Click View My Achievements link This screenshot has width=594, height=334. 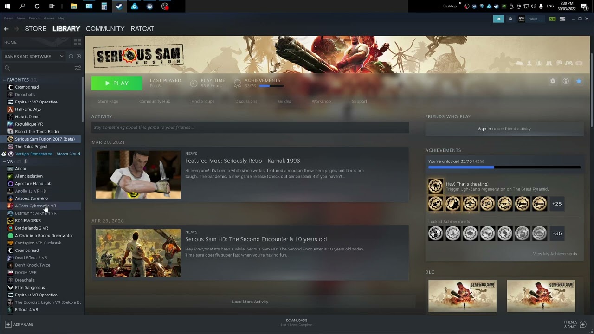555,254
